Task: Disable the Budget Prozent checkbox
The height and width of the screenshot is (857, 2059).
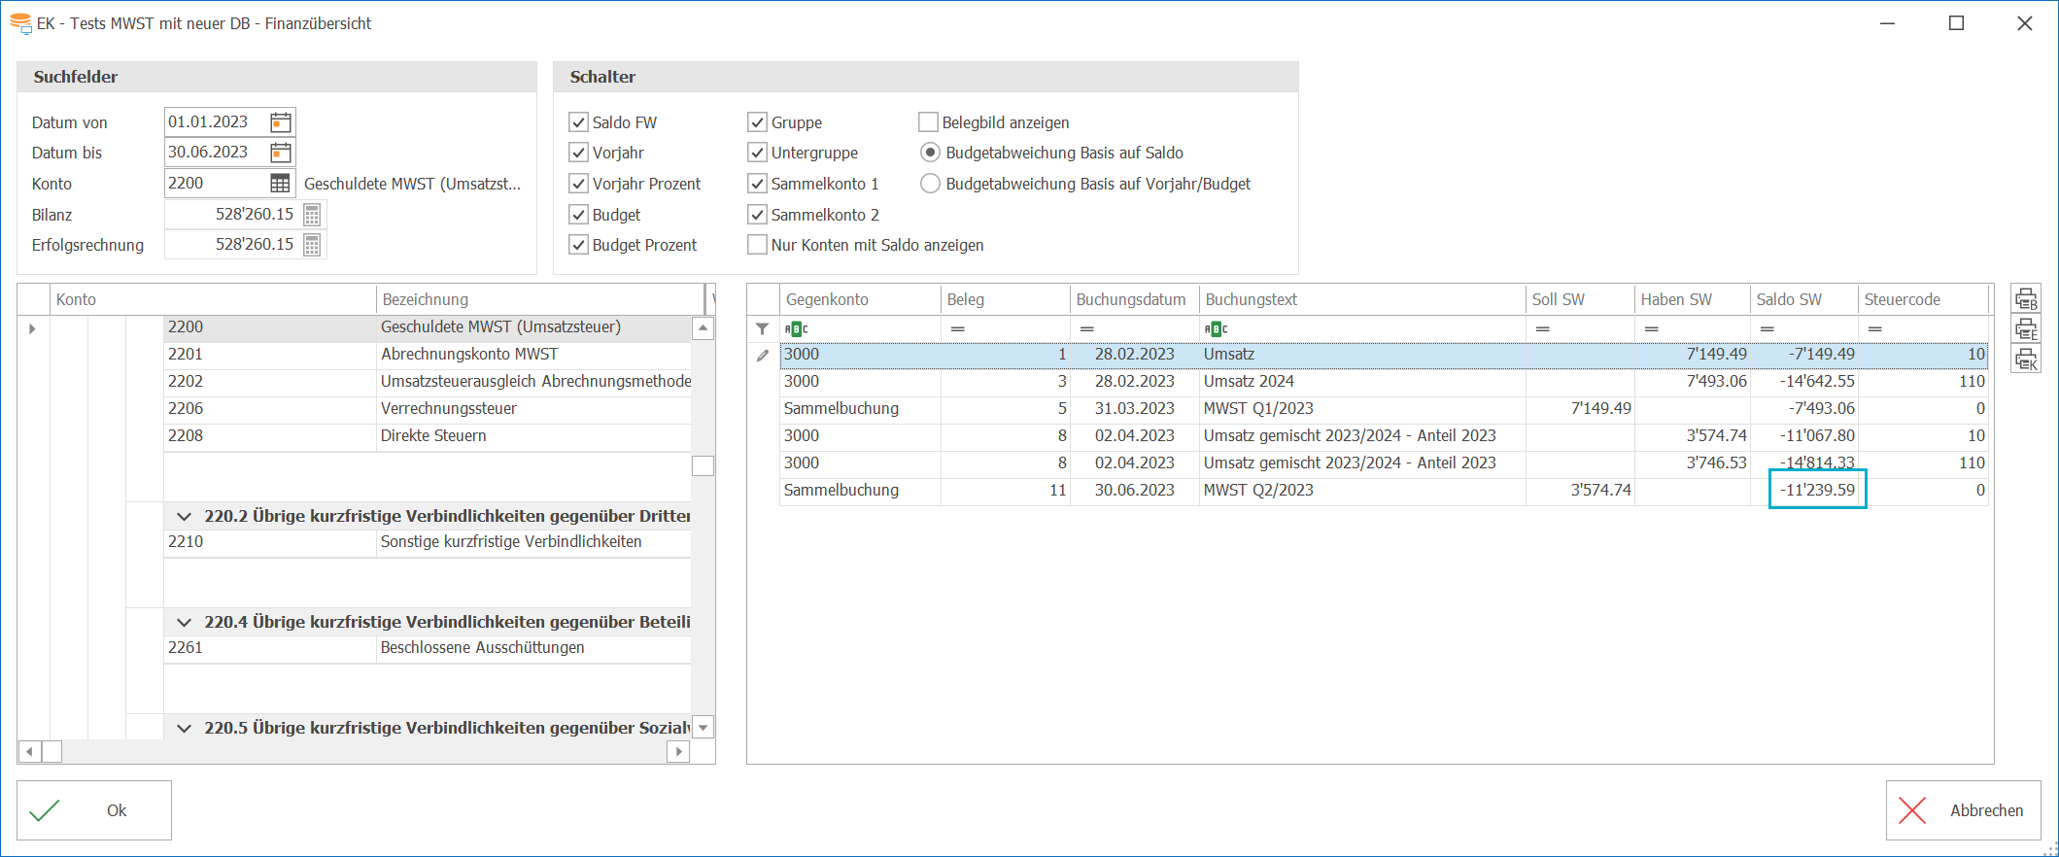Action: (578, 245)
